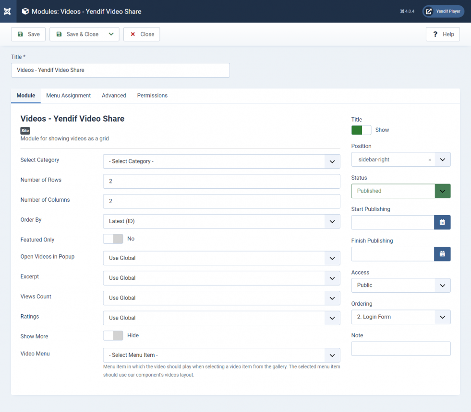471x412 pixels.
Task: Click the Finish Publishing date field
Action: point(393,254)
